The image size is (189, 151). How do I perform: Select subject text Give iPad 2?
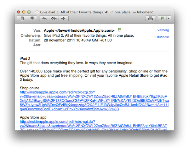89,35
